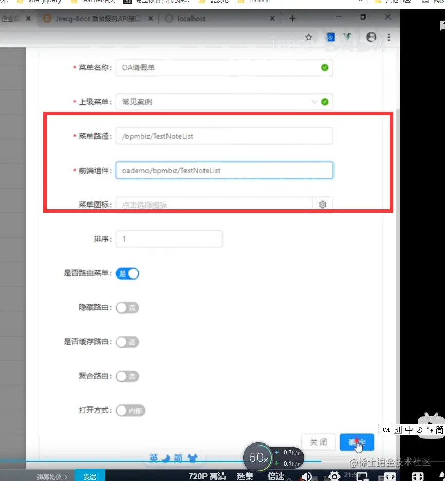Bookmark the page with the star icon
The image size is (445, 481).
click(308, 37)
